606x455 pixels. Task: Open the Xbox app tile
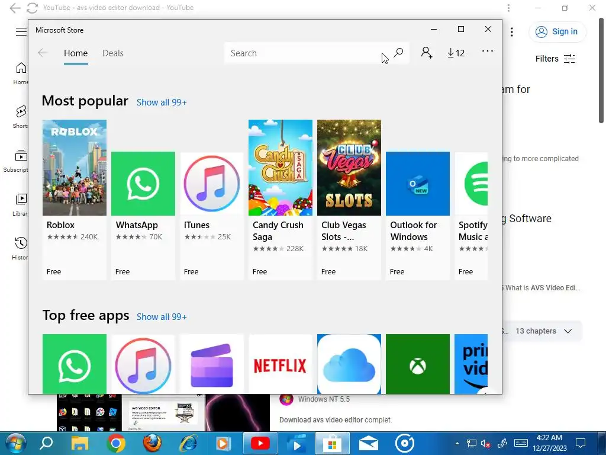[x=418, y=364]
